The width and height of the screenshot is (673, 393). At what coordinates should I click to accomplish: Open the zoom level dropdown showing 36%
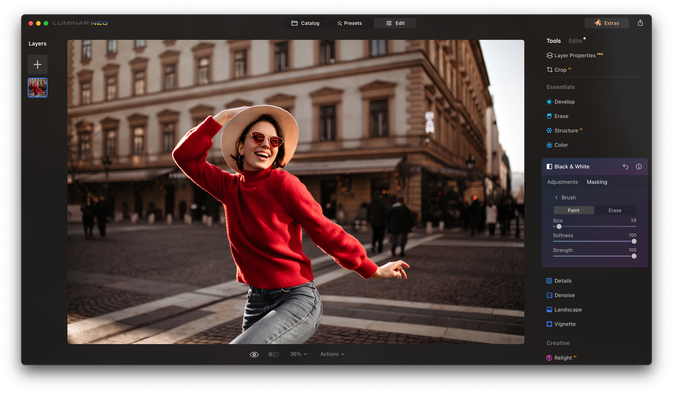298,354
